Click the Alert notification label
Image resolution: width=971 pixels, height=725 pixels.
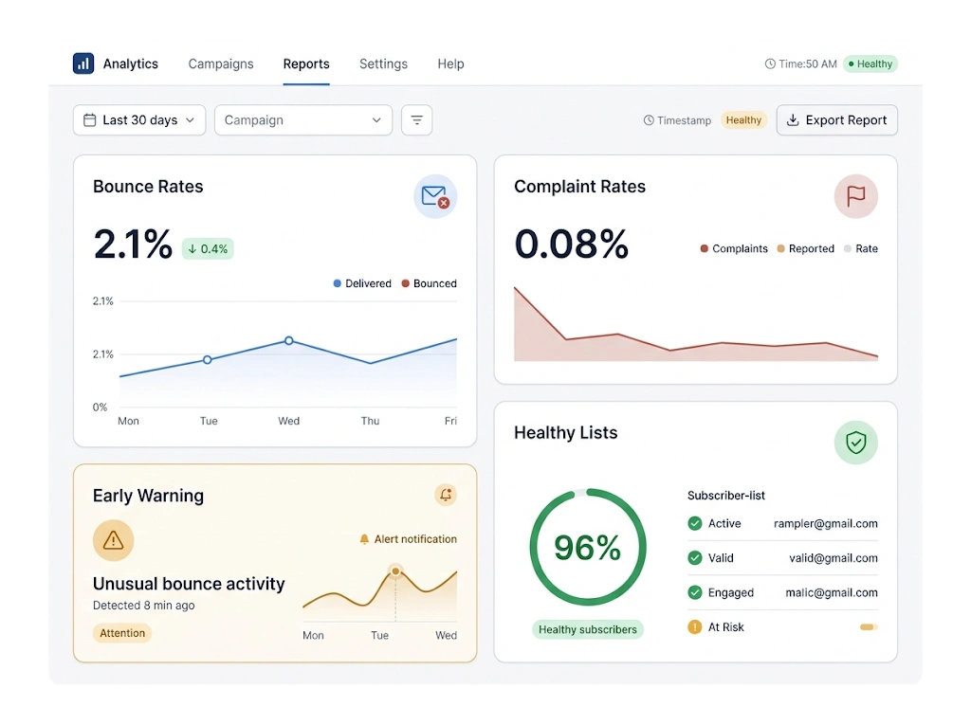415,539
